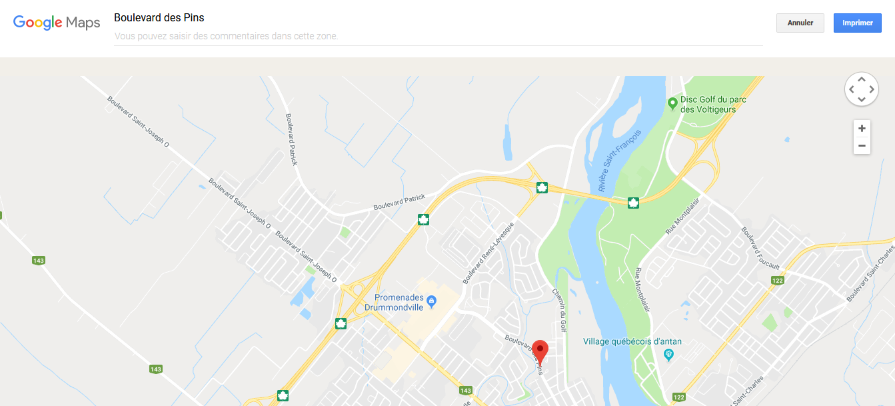
Task: Pan map left with left arrow
Action: [x=851, y=89]
